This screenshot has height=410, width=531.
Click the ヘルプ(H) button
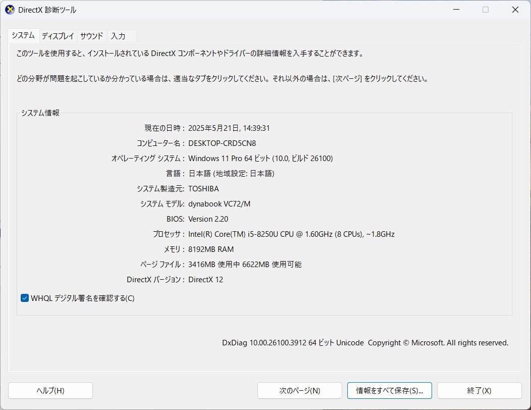tap(50, 390)
